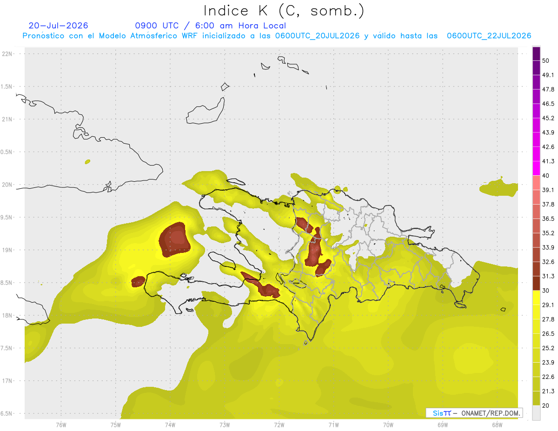Click the colorbar label "42.6"
The width and height of the screenshot is (558, 431).
548,147
